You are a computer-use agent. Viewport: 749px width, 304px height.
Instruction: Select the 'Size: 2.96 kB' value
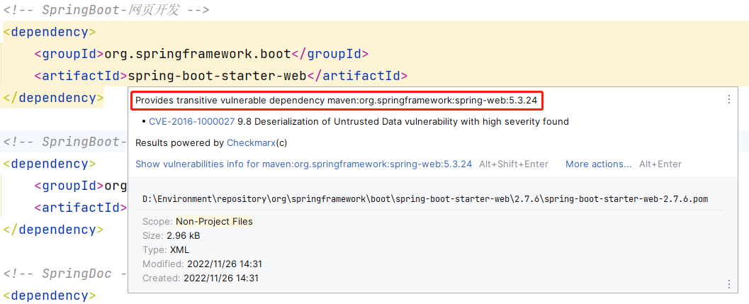[x=183, y=236]
